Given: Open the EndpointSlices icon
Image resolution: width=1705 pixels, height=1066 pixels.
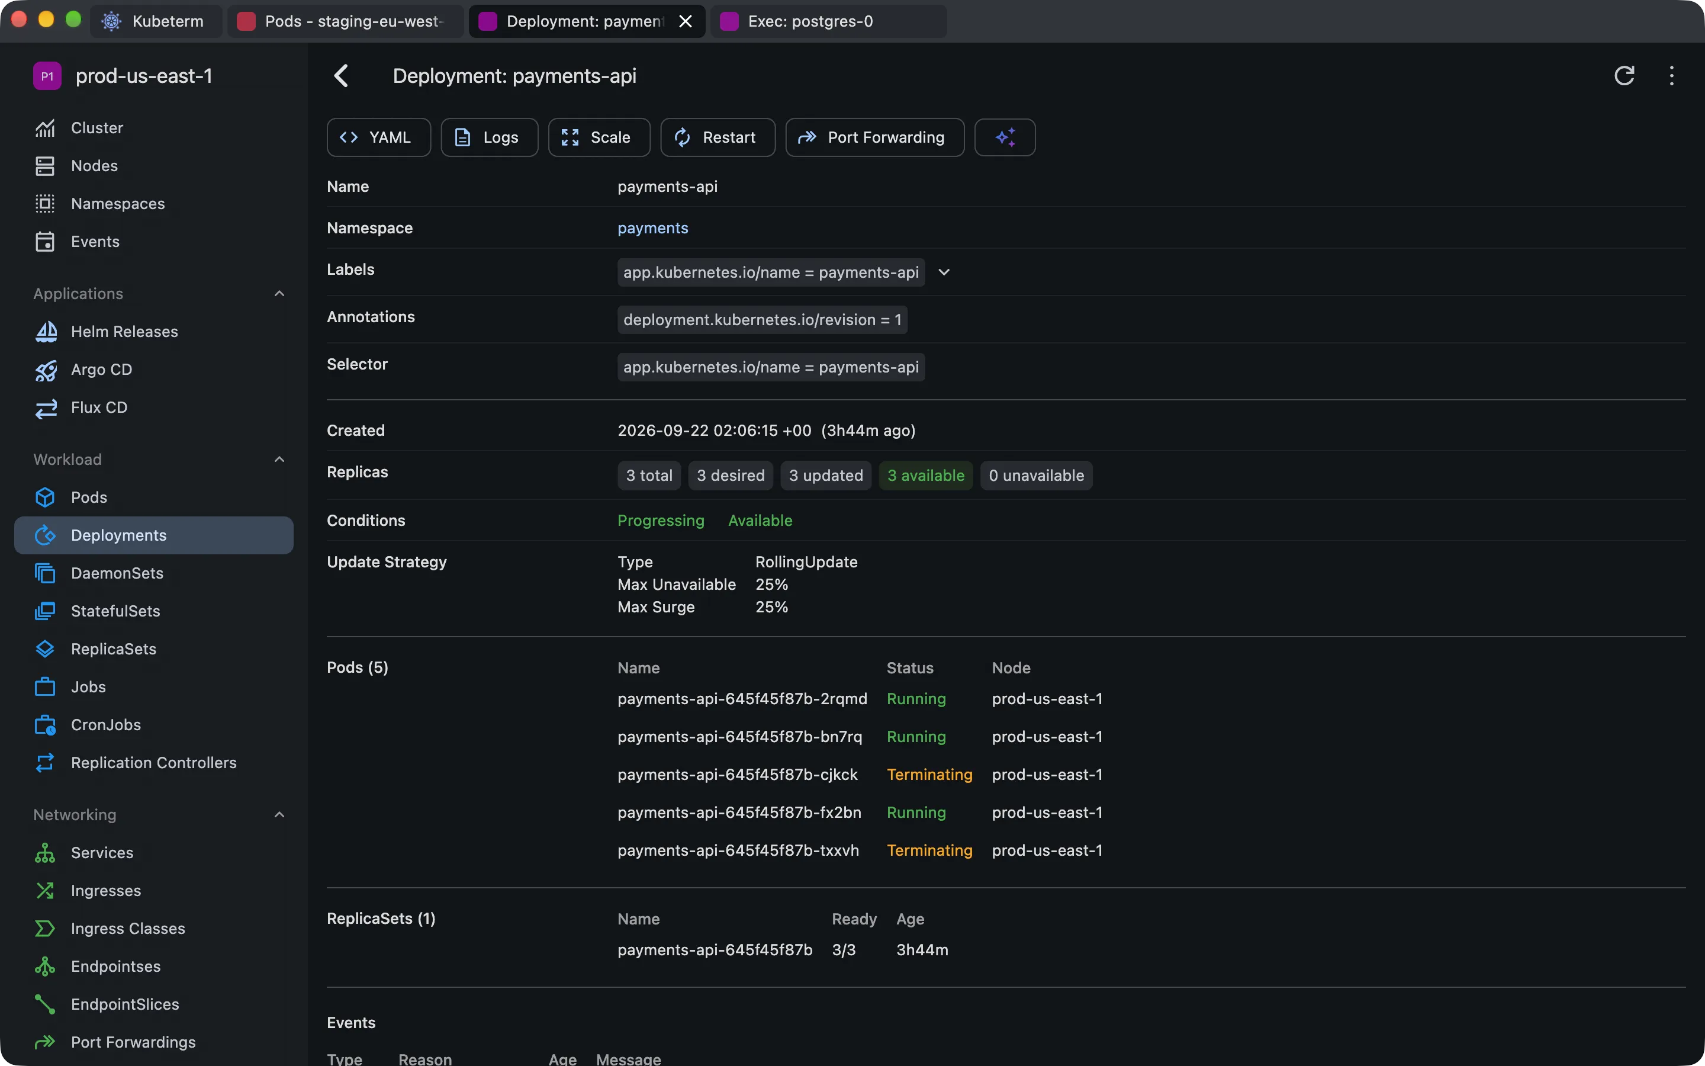Looking at the screenshot, I should [45, 1004].
